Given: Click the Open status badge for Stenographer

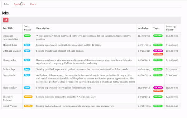Looking at the screenshot, I should pos(27,60).
